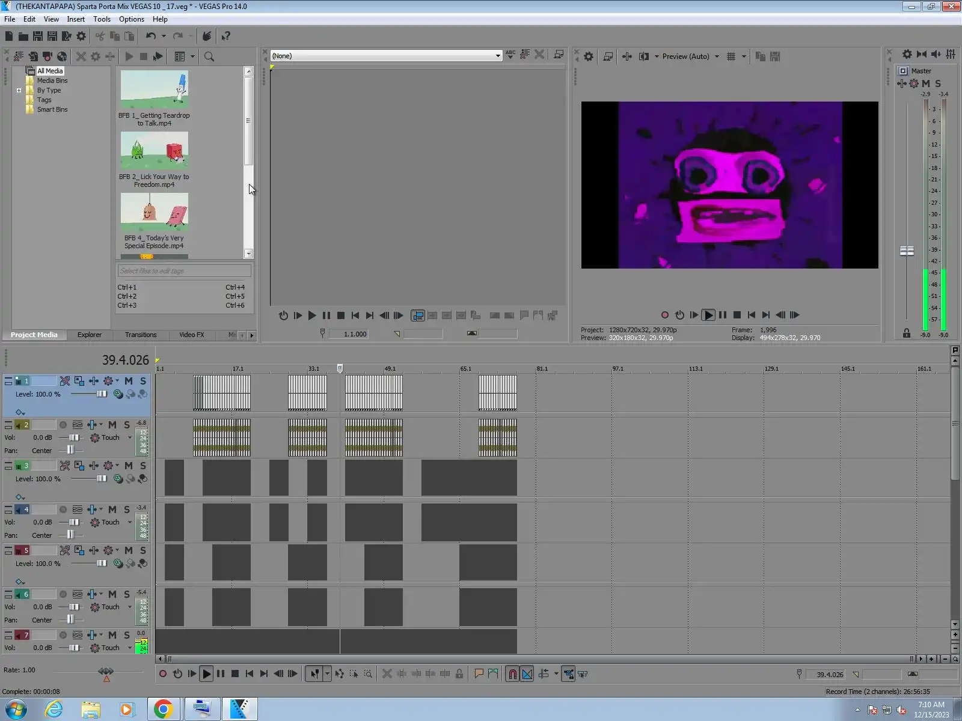Insert a region with the green flags icon
Image resolution: width=962 pixels, height=721 pixels.
[x=494, y=674]
